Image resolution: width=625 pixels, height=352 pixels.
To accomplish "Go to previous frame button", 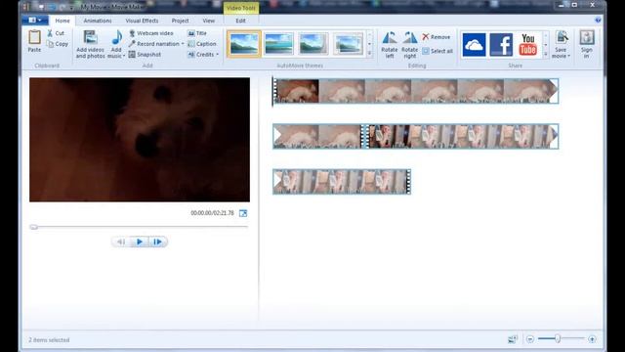I will [x=121, y=242].
